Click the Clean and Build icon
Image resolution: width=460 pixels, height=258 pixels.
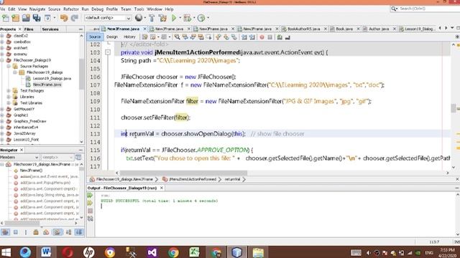(x=162, y=18)
